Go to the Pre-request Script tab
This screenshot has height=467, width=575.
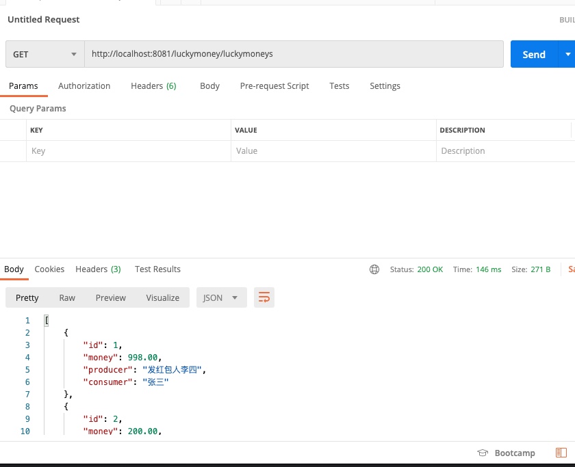click(x=274, y=86)
